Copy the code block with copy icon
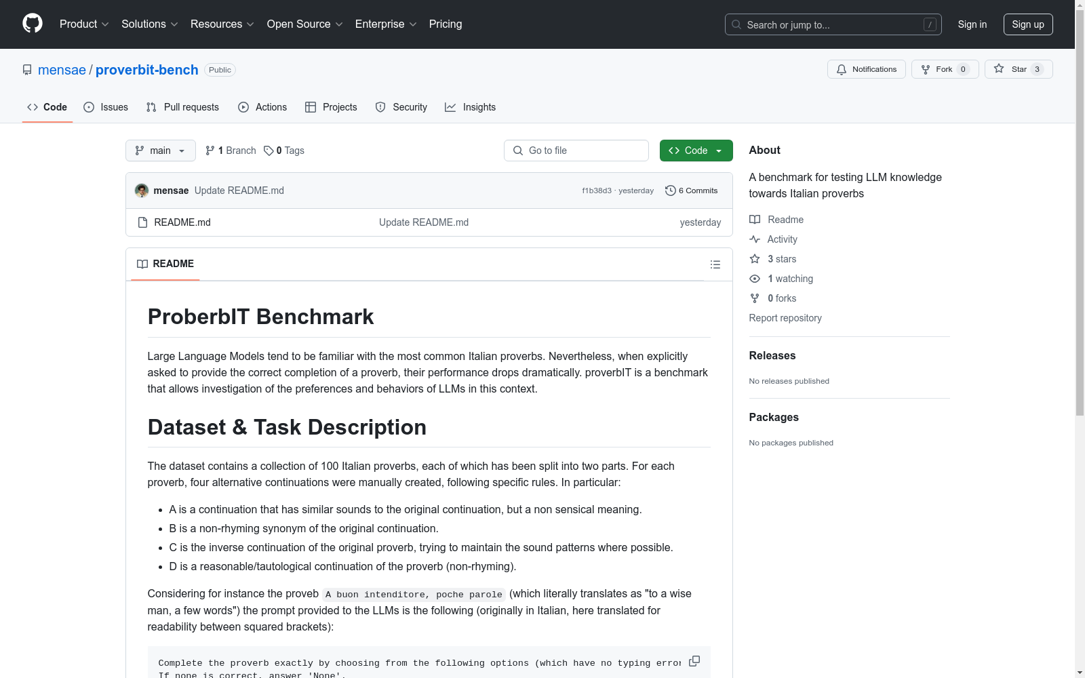This screenshot has height=678, width=1085. [694, 661]
